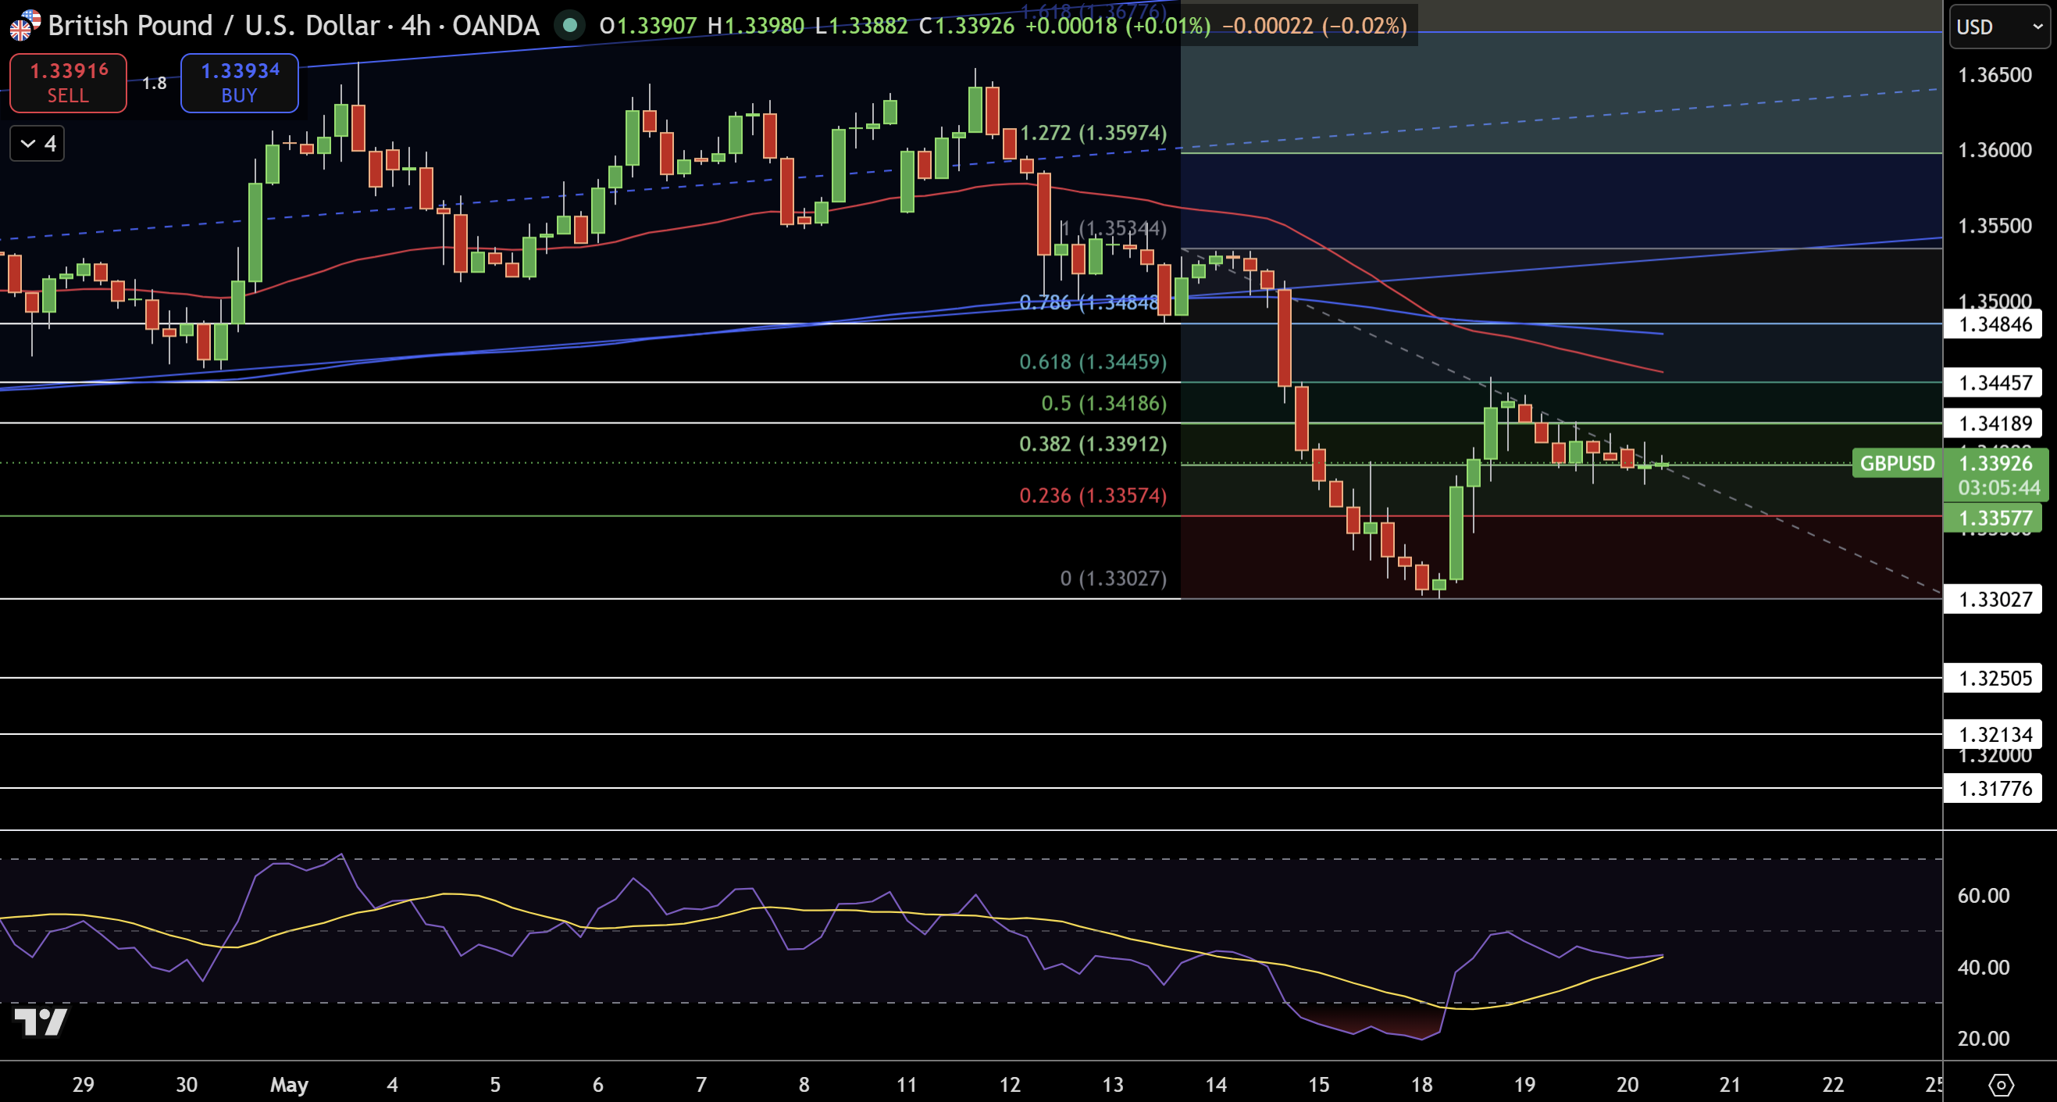This screenshot has height=1102, width=2057.
Task: Select Fibonacci 0 (1.33027) level label
Action: [x=1113, y=579]
